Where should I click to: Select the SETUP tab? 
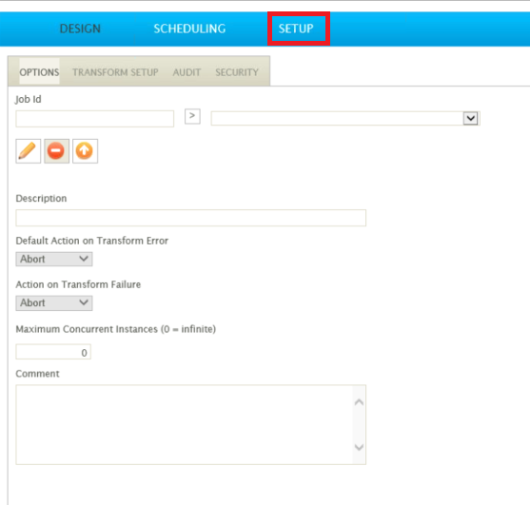click(296, 29)
